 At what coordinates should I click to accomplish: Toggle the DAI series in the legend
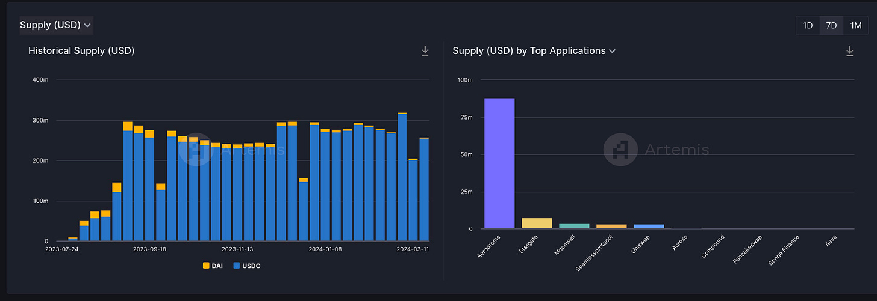tap(213, 266)
